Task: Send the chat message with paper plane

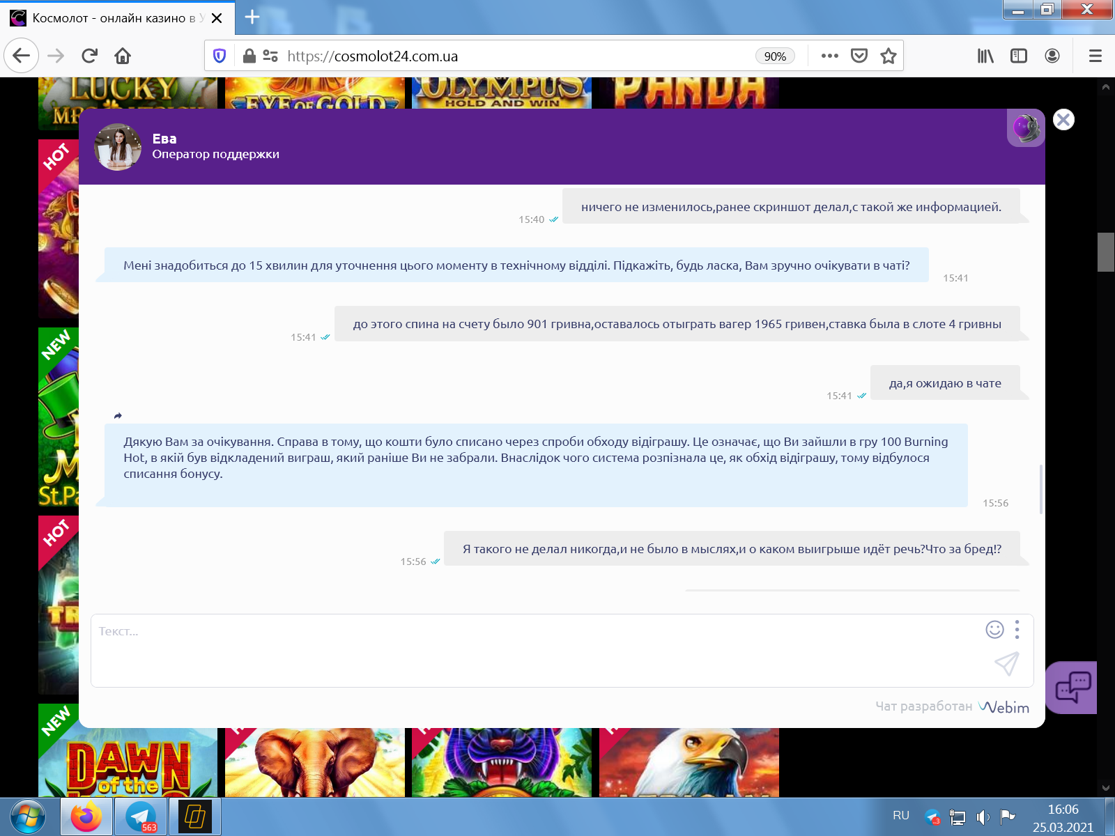Action: point(1007,664)
